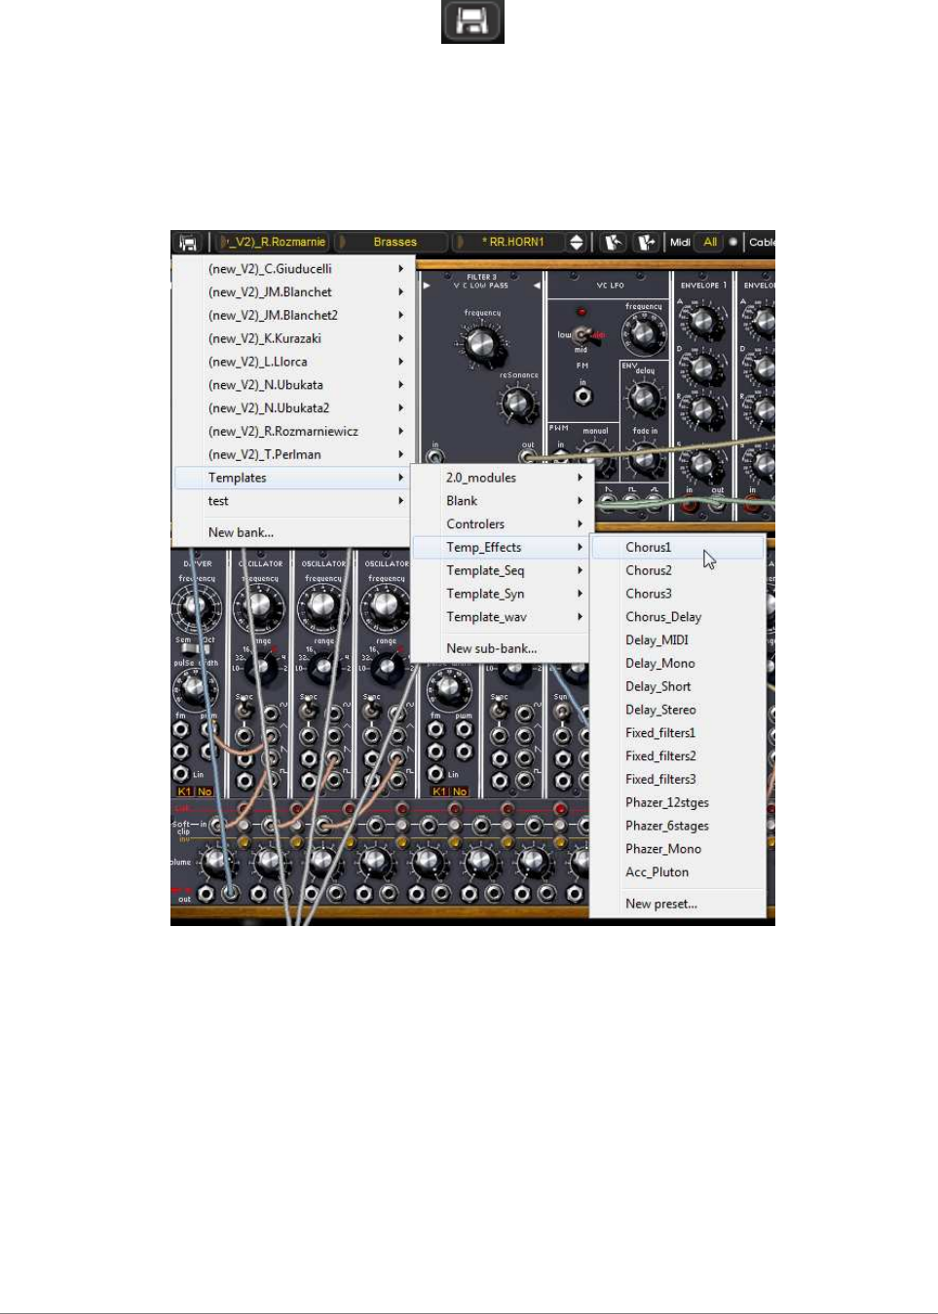Select the (new_V2)_K.Kurazaki bank
Image resolution: width=938 pixels, height=1314 pixels.
coord(292,338)
